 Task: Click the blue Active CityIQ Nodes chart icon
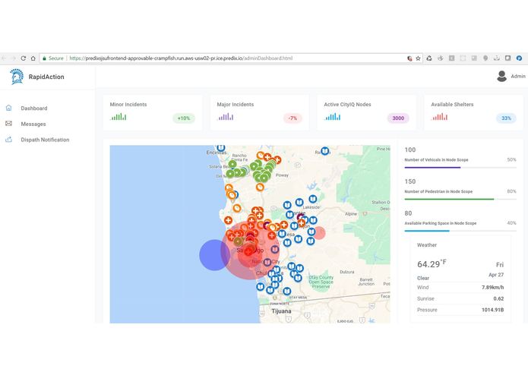332,117
